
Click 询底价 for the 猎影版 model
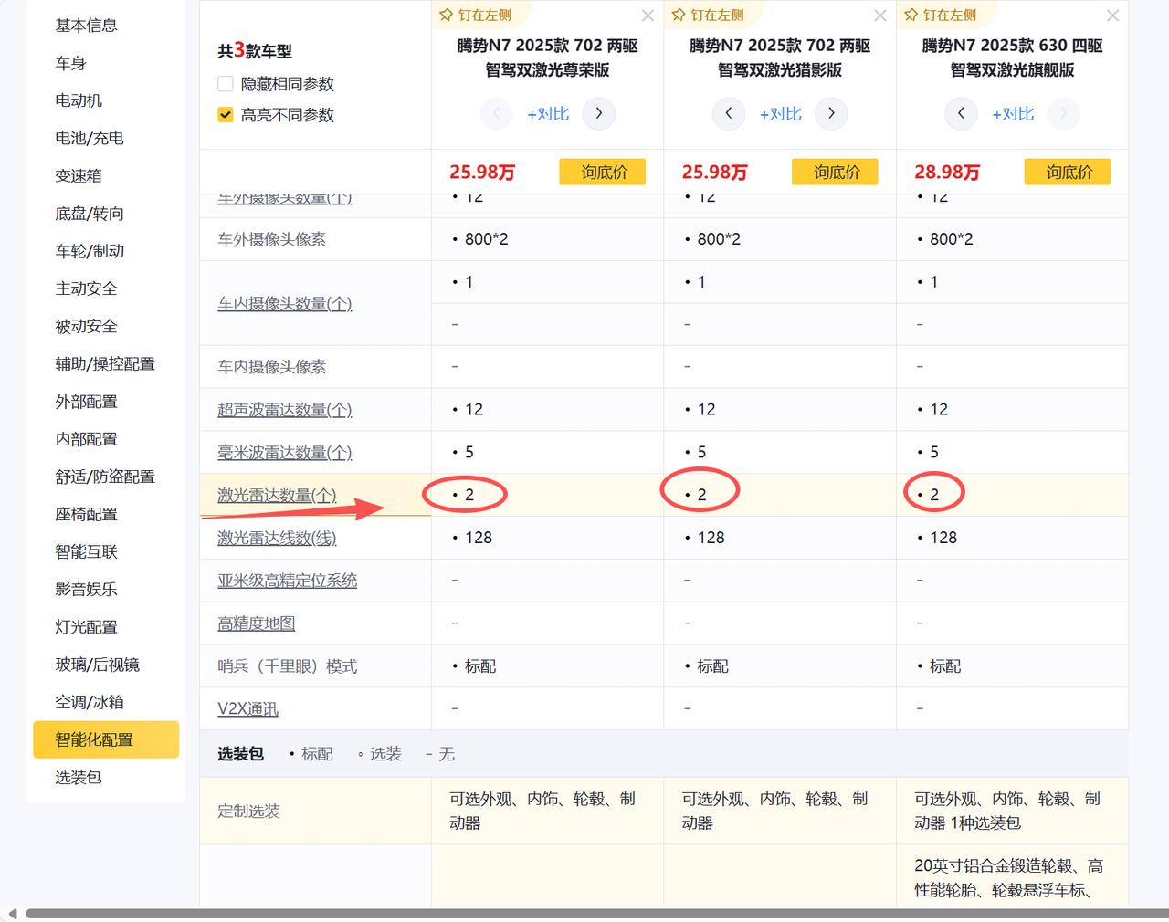coord(835,172)
